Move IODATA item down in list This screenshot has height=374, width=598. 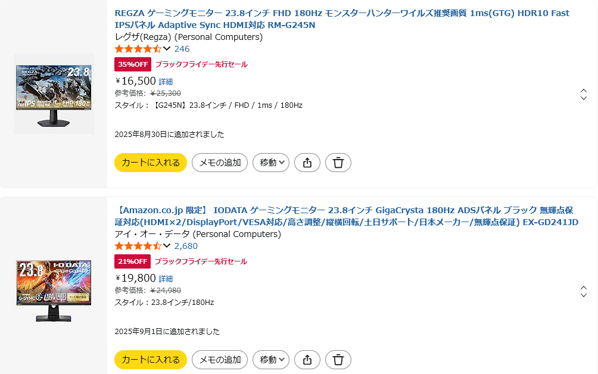(x=584, y=295)
